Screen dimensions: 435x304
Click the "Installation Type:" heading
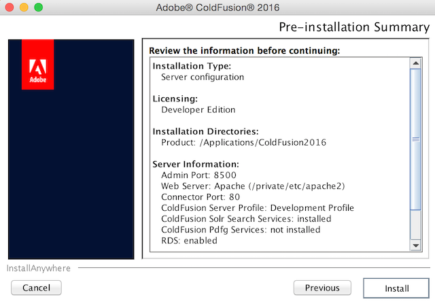tap(192, 66)
